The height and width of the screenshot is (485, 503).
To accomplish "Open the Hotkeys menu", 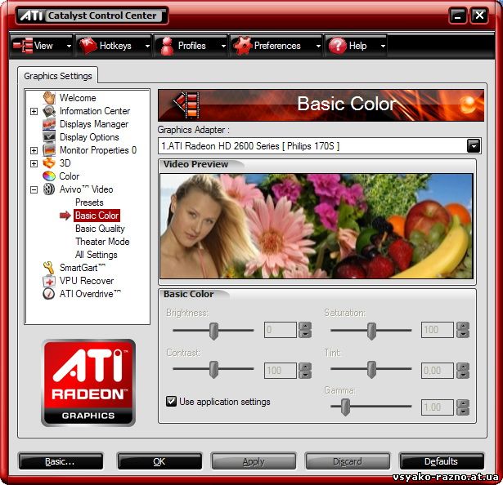I will (114, 46).
